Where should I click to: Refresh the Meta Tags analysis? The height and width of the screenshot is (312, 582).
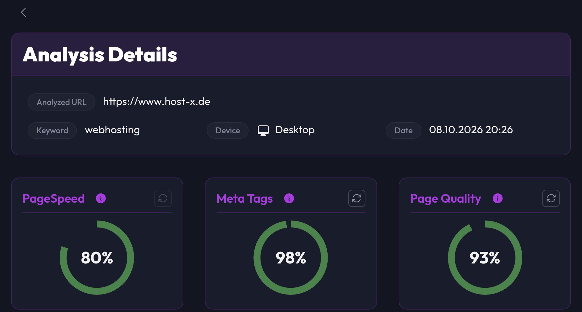[x=357, y=198]
